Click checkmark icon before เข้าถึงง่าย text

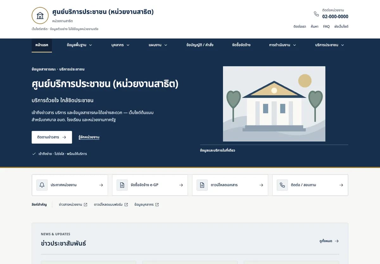pyautogui.click(x=34, y=154)
